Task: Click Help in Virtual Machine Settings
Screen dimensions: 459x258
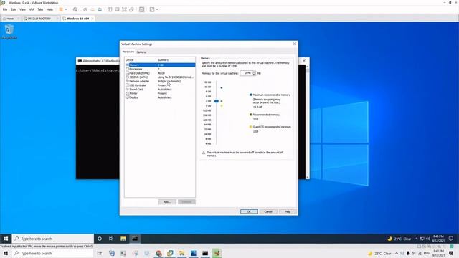Action: (x=288, y=211)
